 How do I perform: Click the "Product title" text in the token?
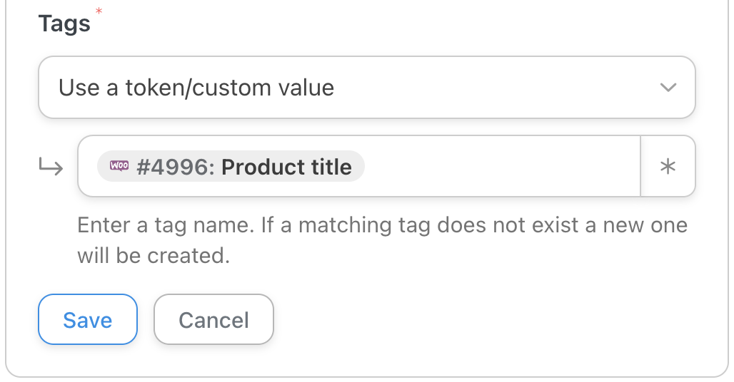pyautogui.click(x=286, y=167)
